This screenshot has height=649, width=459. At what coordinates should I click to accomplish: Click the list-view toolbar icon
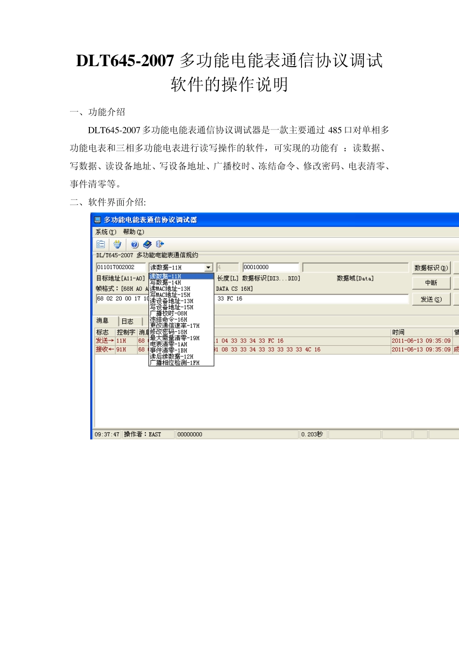(x=100, y=244)
